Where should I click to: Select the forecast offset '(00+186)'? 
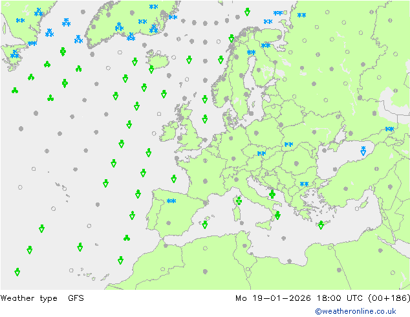tap(389, 298)
